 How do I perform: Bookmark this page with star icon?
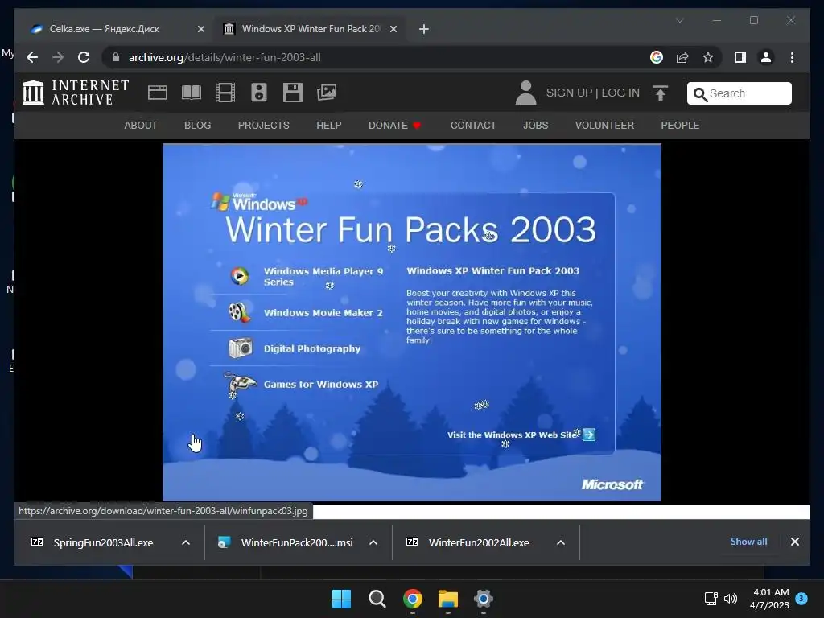708,57
